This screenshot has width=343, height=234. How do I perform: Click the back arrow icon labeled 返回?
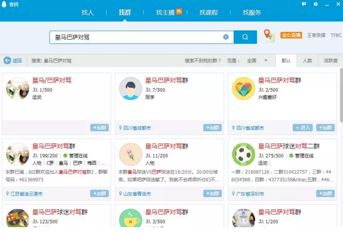tap(7, 60)
